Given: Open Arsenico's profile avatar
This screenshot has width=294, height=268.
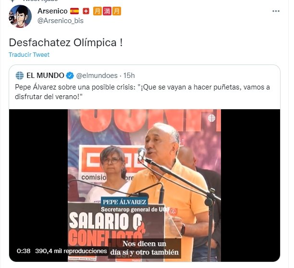Looking at the screenshot, I should 20,16.
